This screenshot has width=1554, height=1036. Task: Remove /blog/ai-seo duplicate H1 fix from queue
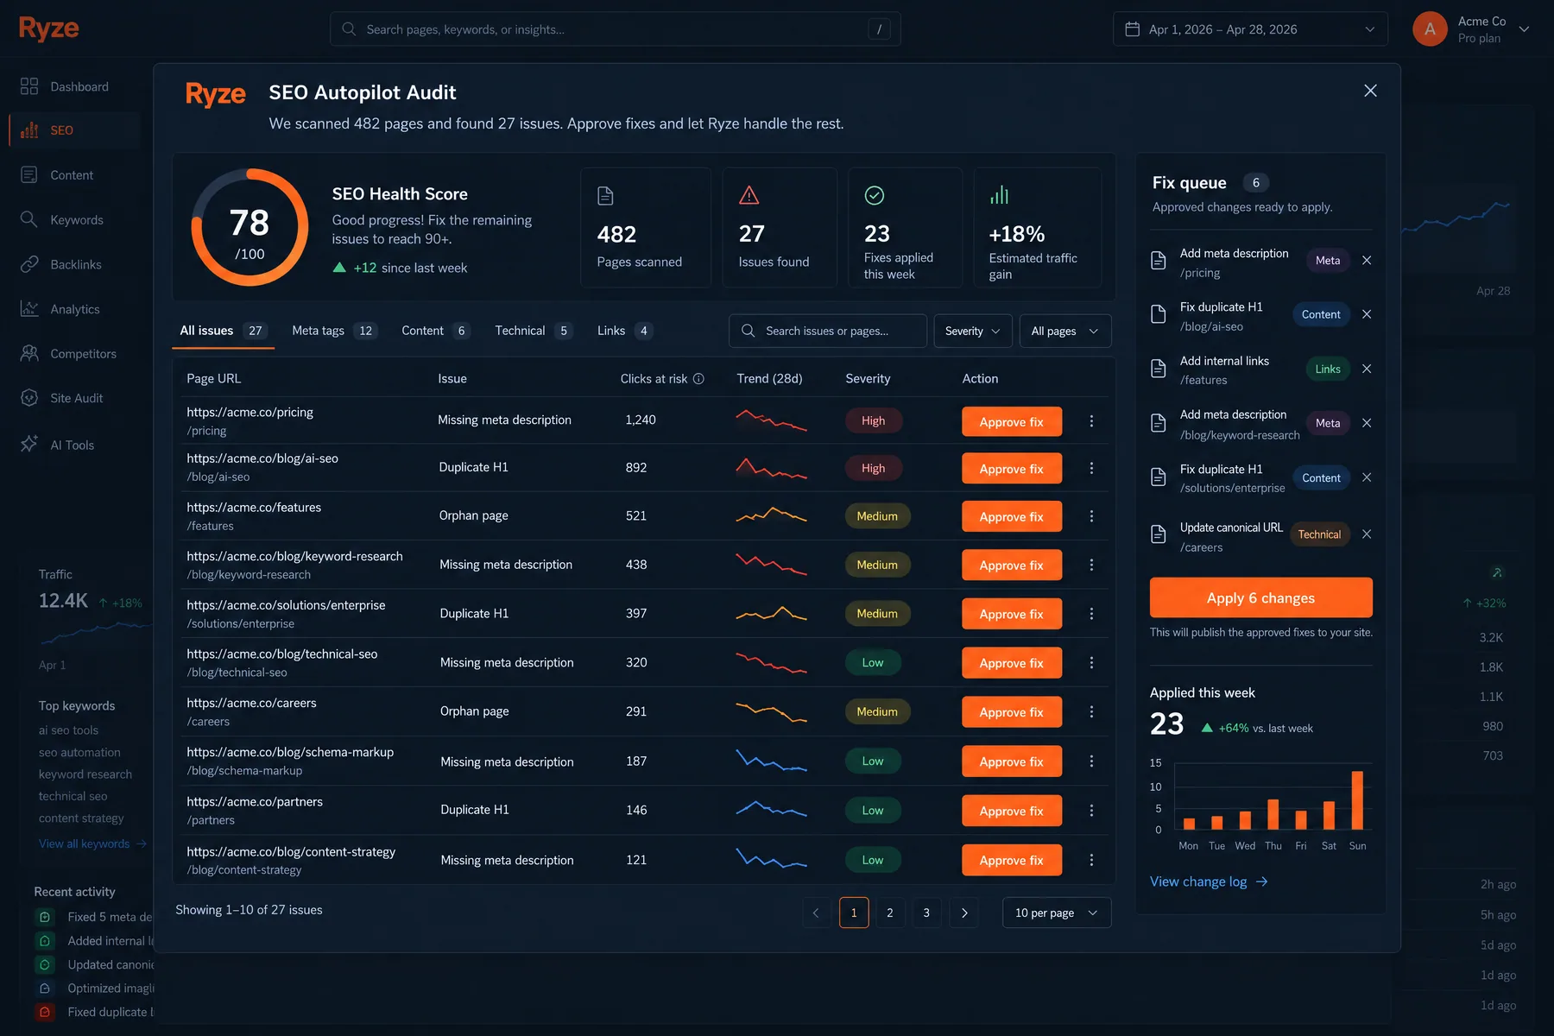pos(1367,314)
